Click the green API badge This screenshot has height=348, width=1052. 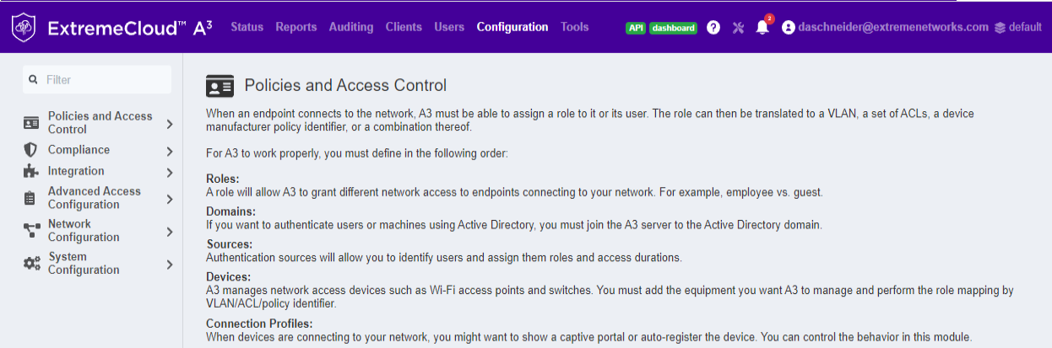pos(636,28)
